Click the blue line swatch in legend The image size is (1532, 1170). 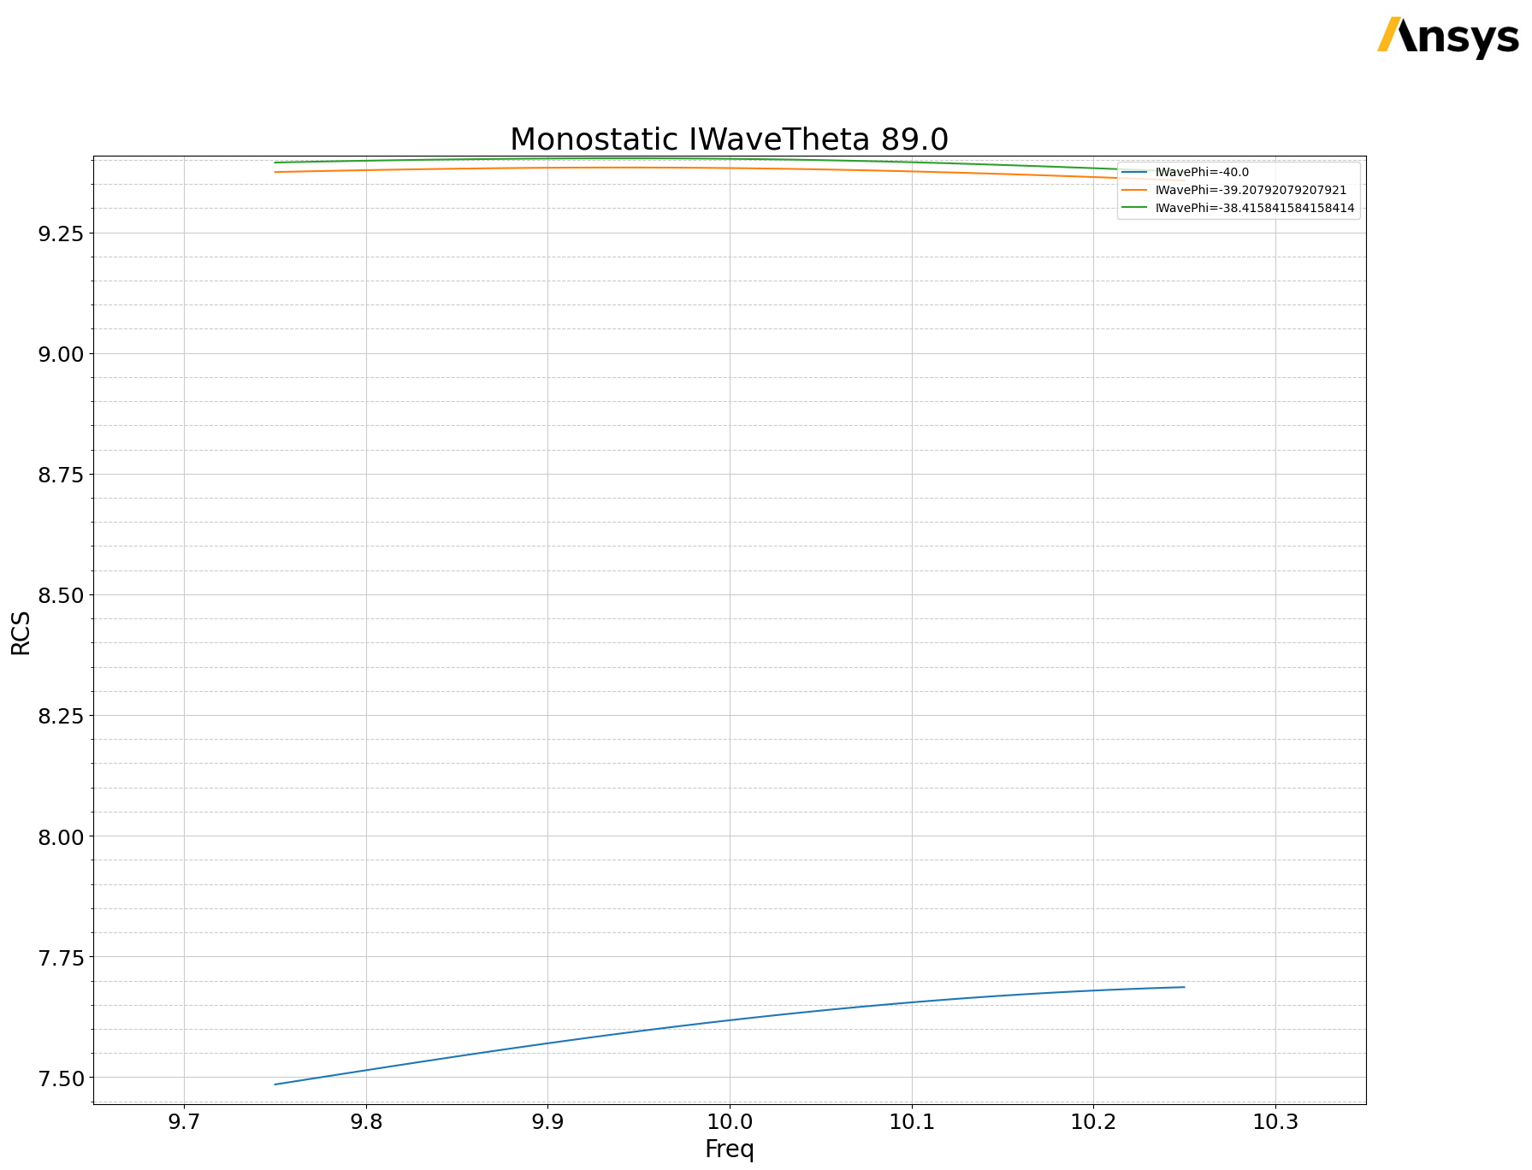coord(1134,172)
